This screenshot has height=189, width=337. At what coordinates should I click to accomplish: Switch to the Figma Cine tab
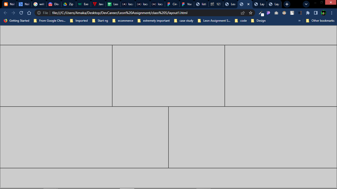(172, 4)
